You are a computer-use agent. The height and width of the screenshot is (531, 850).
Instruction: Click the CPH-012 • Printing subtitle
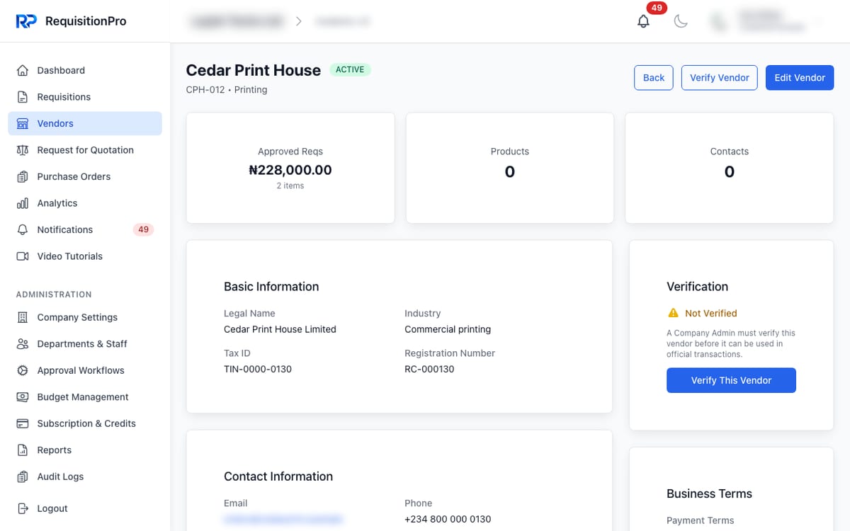pyautogui.click(x=227, y=90)
